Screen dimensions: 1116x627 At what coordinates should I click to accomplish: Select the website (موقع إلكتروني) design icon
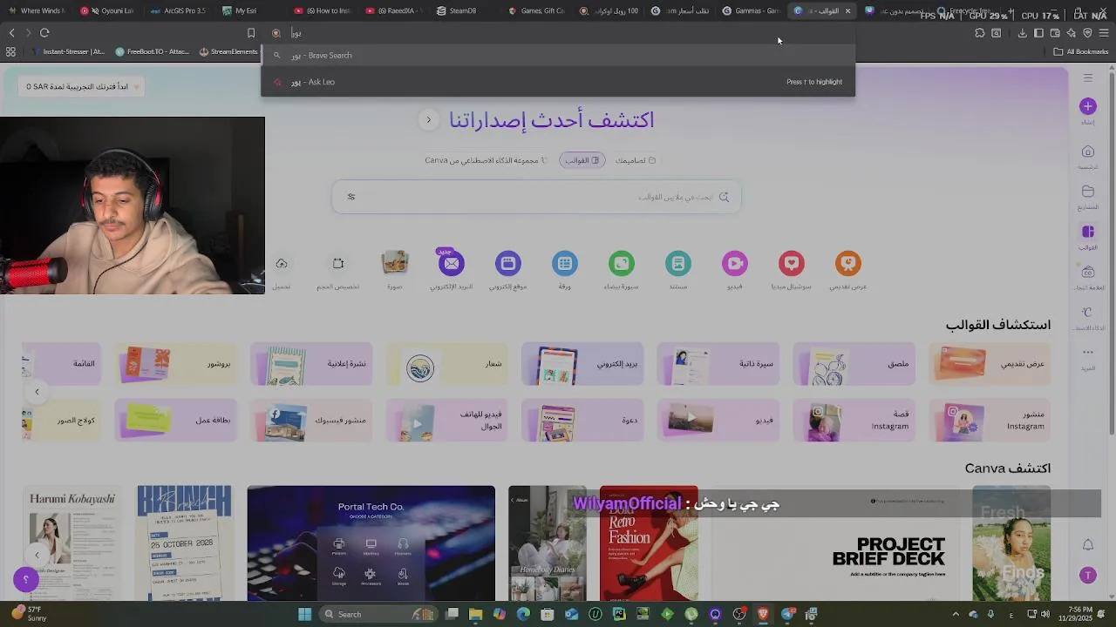click(x=507, y=263)
